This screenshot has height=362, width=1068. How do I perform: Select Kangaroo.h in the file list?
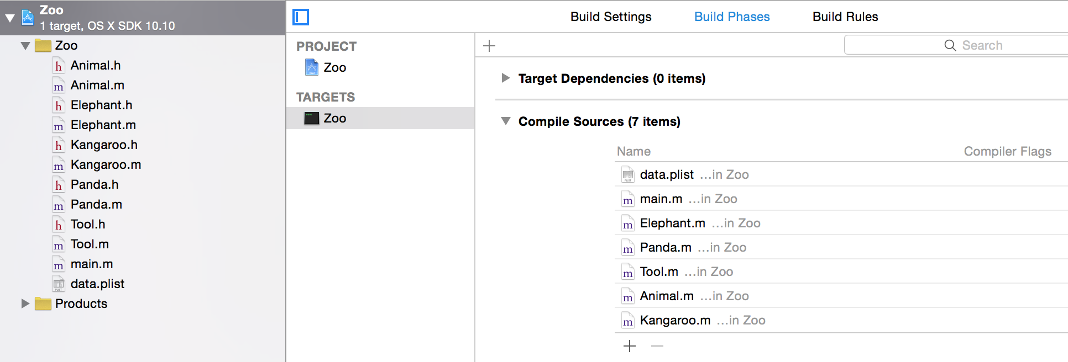pos(104,145)
